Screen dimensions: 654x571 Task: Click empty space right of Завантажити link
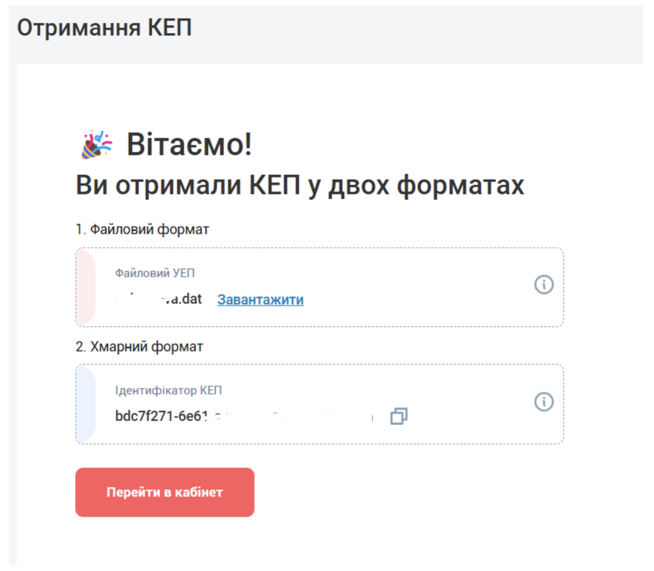click(398, 300)
